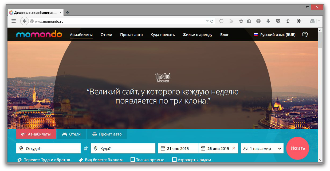Open Прокат авто in the top navigation

point(131,35)
